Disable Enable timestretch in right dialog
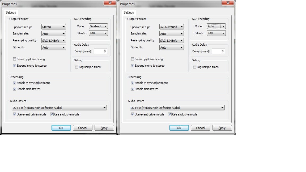306x172 pixels. pyautogui.click(x=133, y=89)
